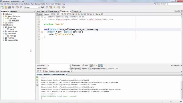
Task: Click the Debug Project toolbar icon
Action: (59, 7)
